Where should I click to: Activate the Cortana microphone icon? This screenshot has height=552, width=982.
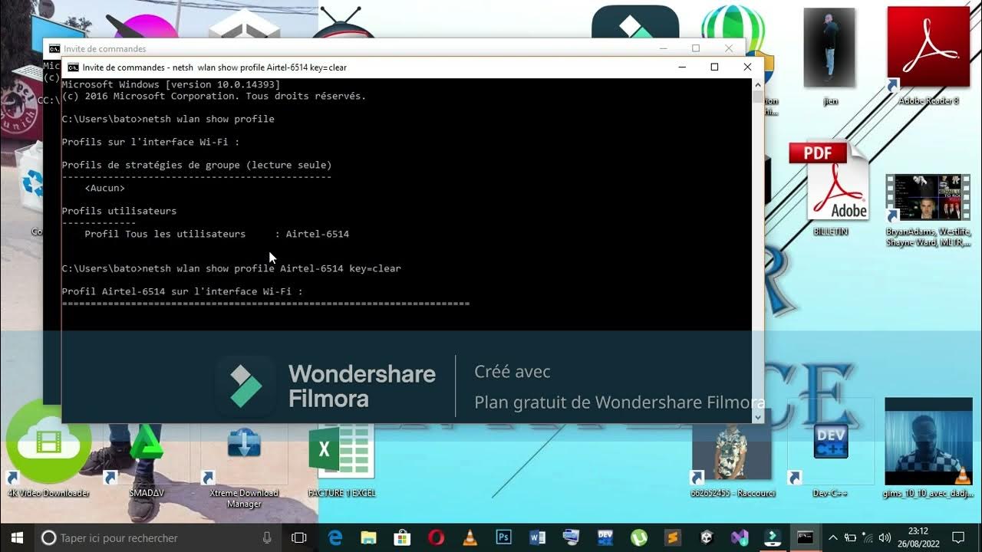267,537
